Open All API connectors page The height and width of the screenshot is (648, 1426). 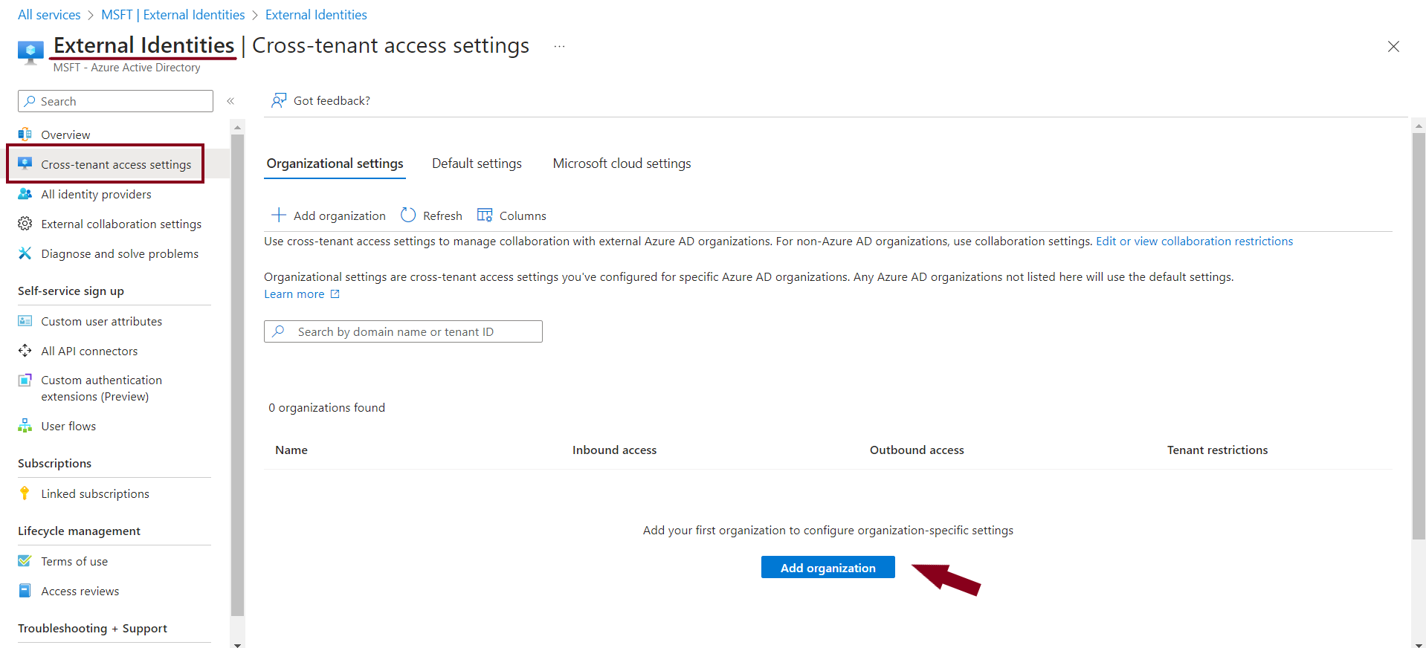click(x=88, y=351)
